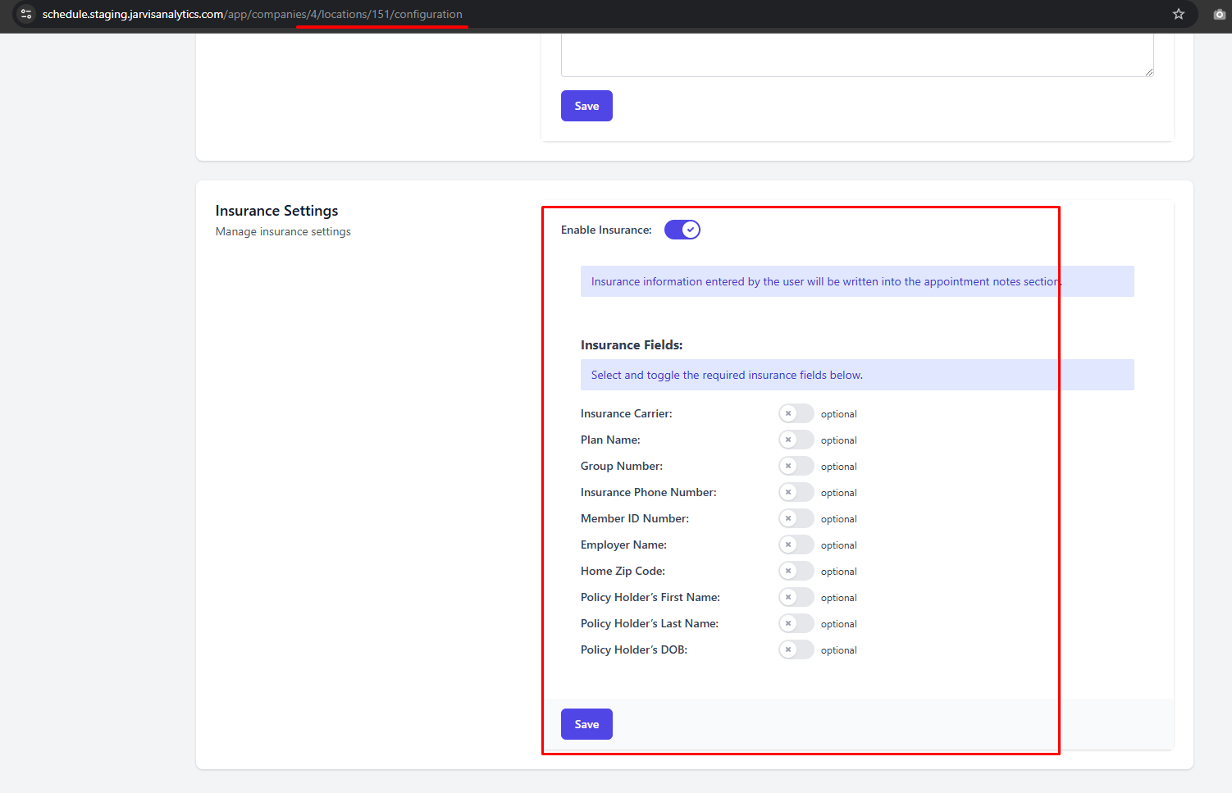Click the Manage insurance settings text
This screenshot has width=1232, height=793.
[283, 232]
